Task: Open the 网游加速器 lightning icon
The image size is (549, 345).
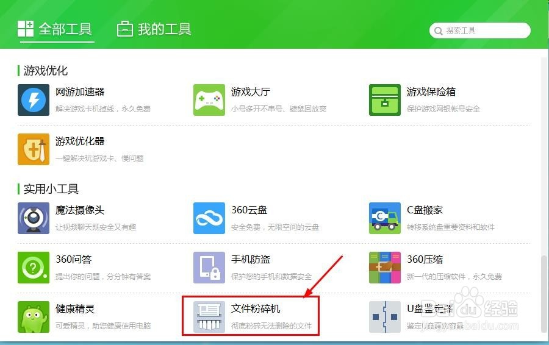Action: click(x=34, y=100)
